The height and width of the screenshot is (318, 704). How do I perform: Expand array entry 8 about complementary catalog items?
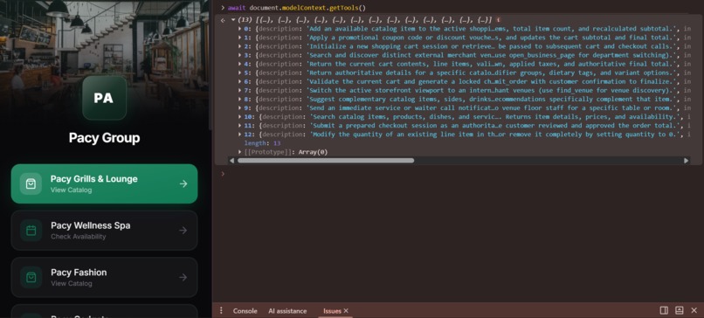(x=240, y=100)
